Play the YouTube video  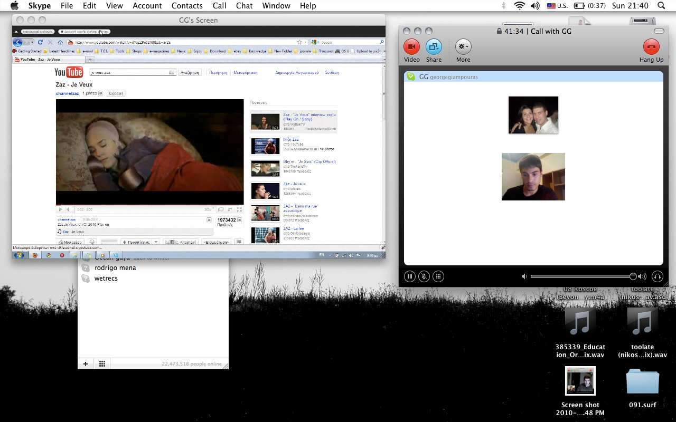point(60,209)
